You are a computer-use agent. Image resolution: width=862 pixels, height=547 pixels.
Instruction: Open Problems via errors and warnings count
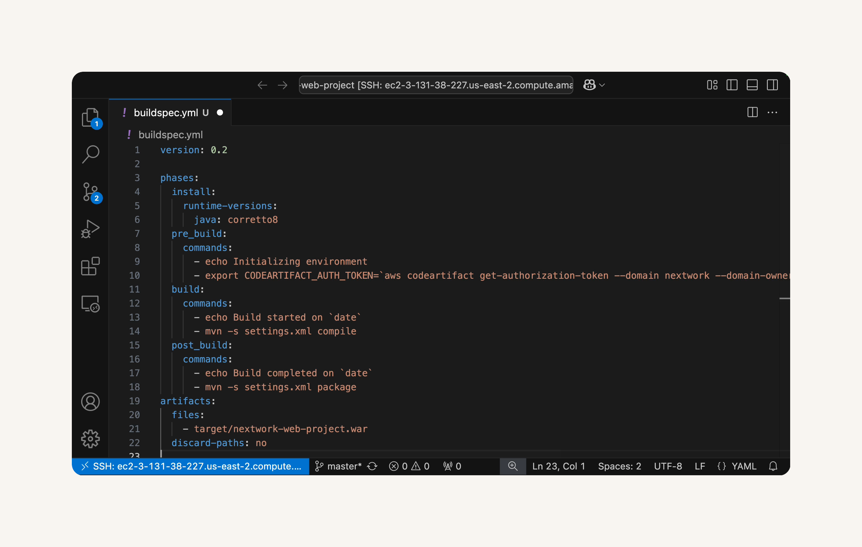pyautogui.click(x=409, y=466)
